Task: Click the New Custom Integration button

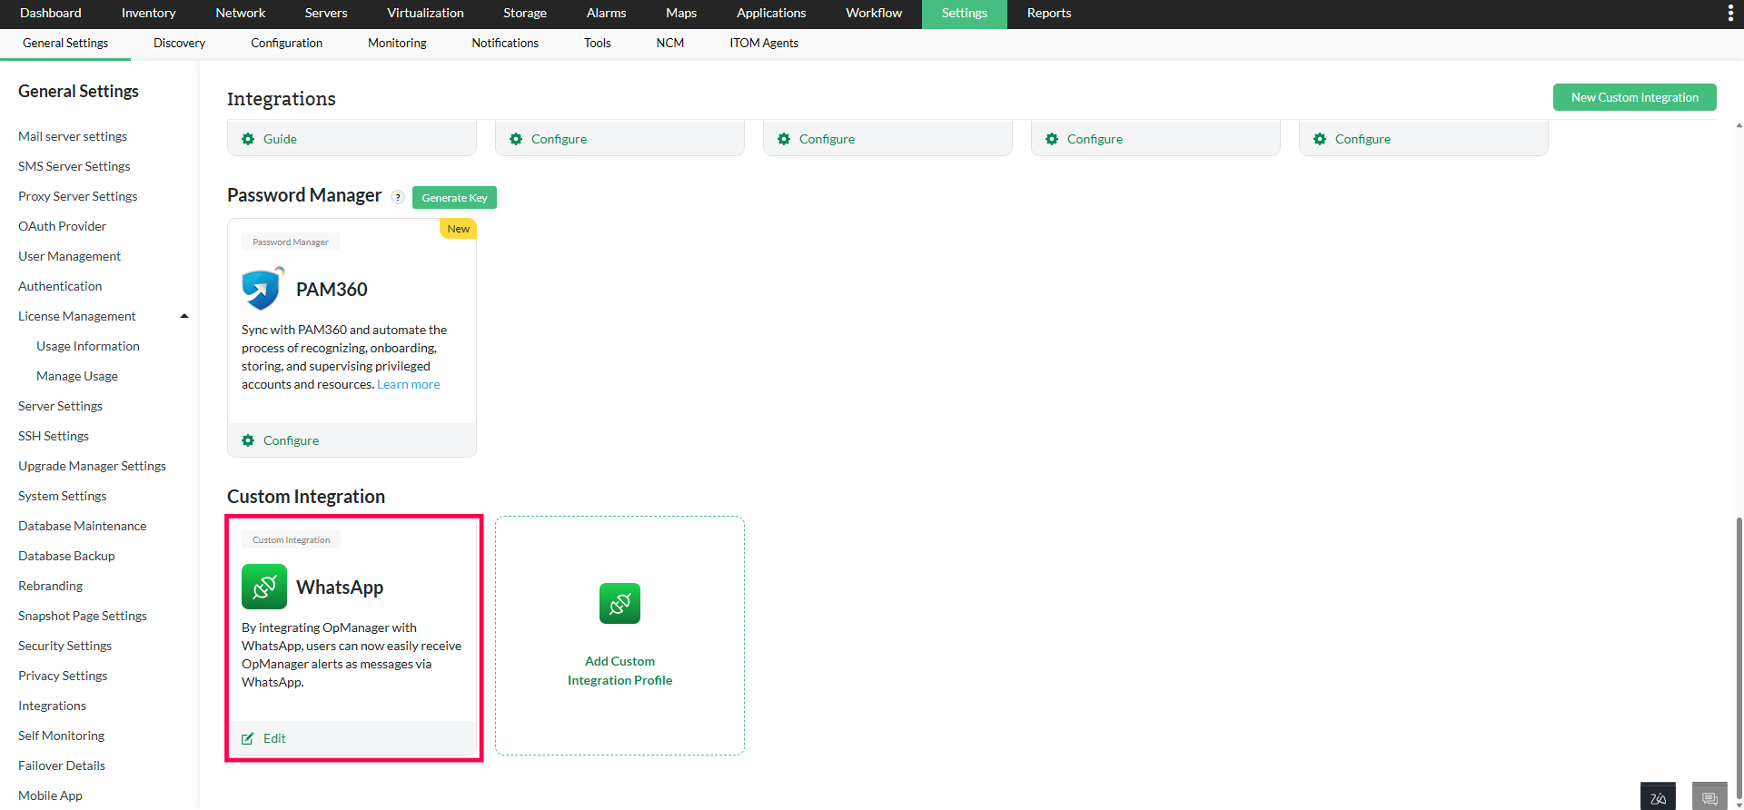Action: (x=1634, y=97)
